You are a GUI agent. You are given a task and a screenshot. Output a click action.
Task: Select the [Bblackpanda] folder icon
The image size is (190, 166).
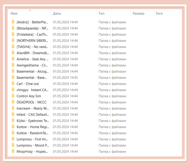pyautogui.click(x=13, y=28)
